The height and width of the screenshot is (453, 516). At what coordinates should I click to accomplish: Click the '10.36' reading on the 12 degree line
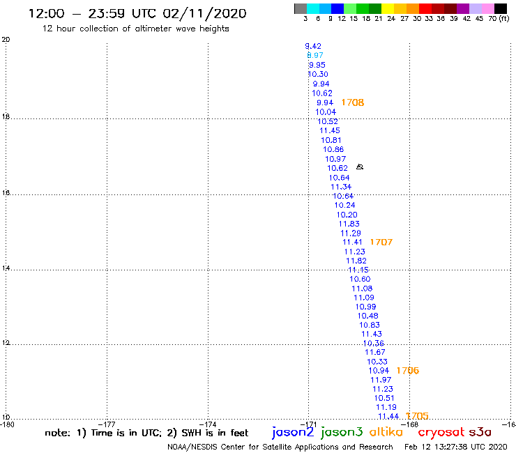click(374, 344)
